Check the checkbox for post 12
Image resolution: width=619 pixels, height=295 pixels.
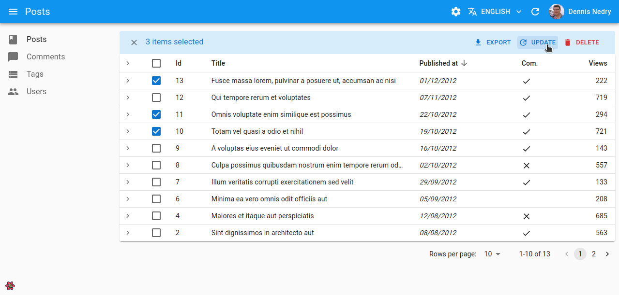156,98
